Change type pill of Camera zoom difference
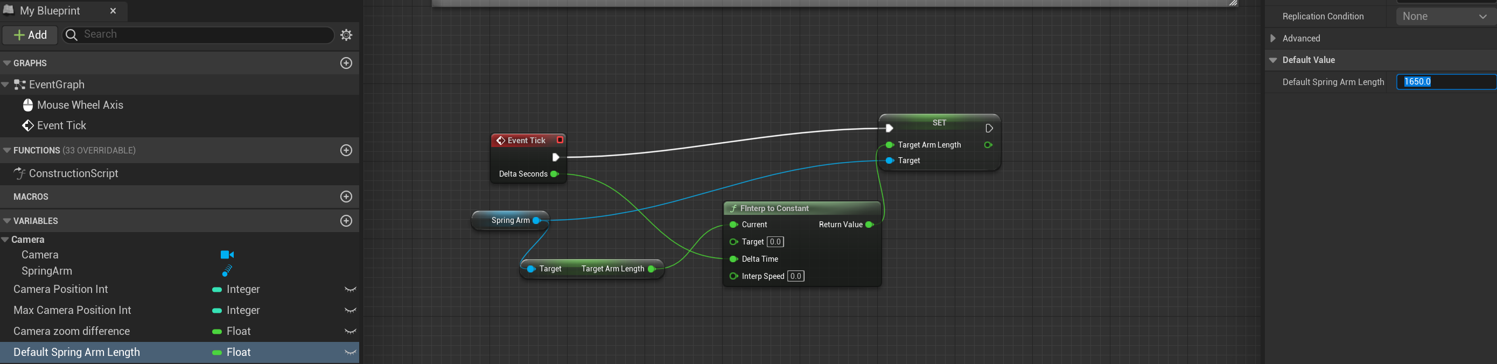 point(217,332)
